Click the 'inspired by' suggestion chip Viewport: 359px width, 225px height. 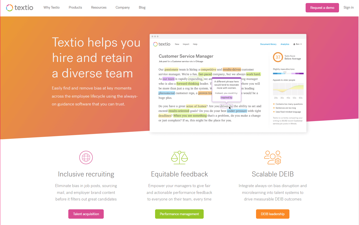[226, 98]
